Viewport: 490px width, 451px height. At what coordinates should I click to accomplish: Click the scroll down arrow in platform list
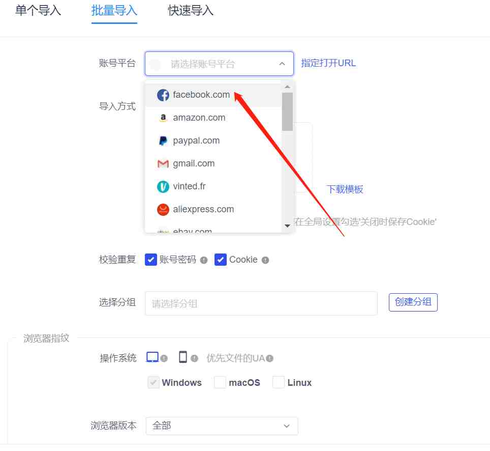(x=288, y=225)
